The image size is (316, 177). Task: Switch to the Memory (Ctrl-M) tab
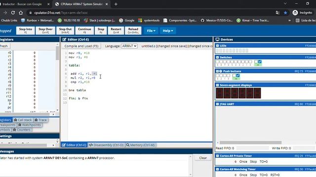click(140, 145)
